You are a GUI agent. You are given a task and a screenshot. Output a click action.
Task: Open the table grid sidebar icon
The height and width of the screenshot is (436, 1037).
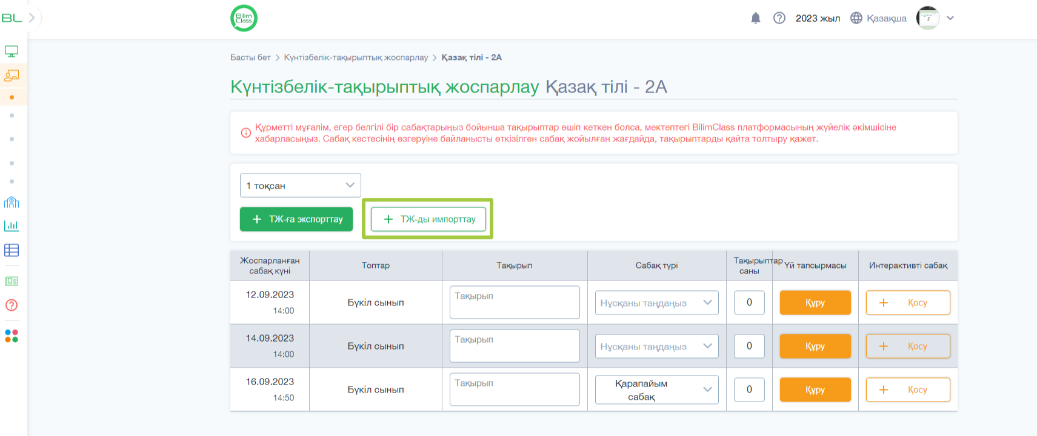tap(12, 250)
